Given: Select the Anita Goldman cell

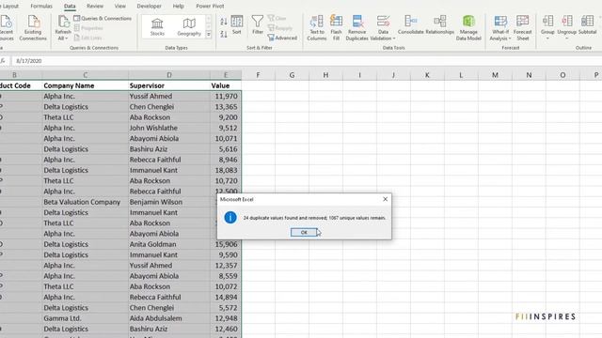Looking at the screenshot, I should (169, 244).
